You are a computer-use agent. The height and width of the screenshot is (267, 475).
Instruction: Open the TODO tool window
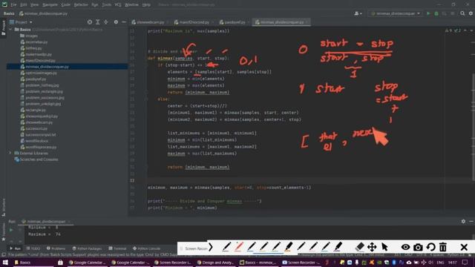click(33, 248)
